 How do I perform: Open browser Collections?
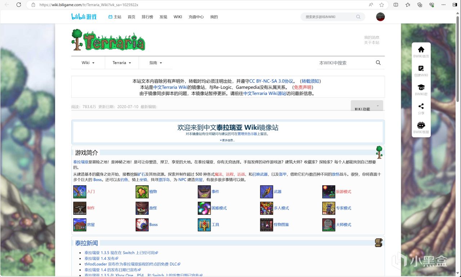pyautogui.click(x=420, y=5)
